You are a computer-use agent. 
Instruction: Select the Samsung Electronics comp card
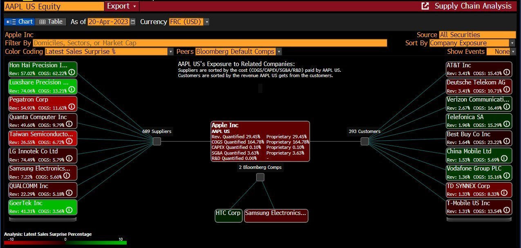click(276, 215)
